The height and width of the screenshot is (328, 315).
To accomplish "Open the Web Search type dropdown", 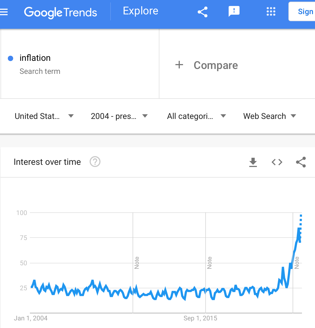I will (270, 116).
